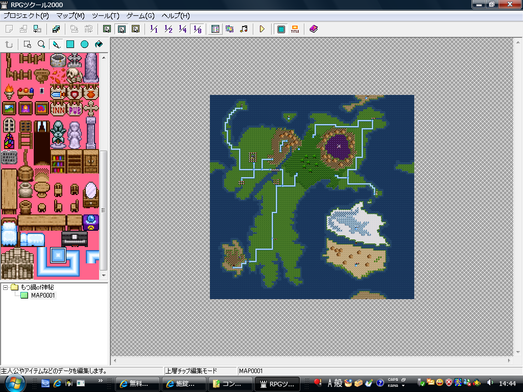This screenshot has height=392, width=523.
Task: Click the IME help question mark icon
Action: click(x=380, y=383)
